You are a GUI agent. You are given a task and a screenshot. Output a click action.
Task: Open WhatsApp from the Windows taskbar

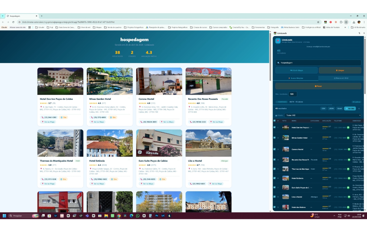click(x=138, y=216)
